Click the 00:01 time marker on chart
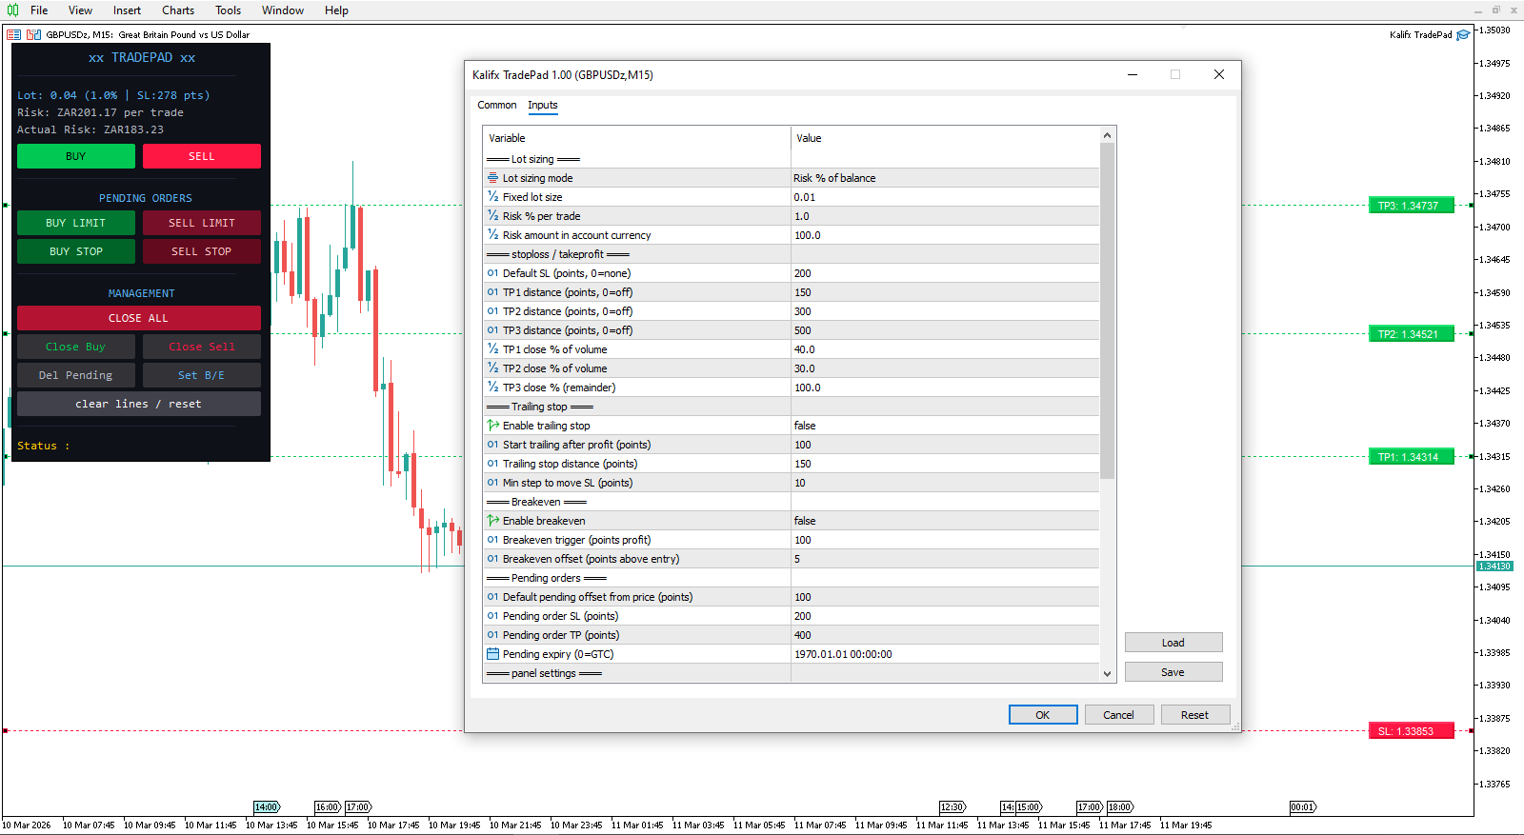1524x835 pixels. (1303, 807)
